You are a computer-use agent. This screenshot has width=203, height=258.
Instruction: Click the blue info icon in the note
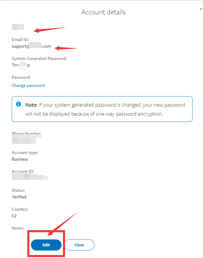[x=18, y=104]
